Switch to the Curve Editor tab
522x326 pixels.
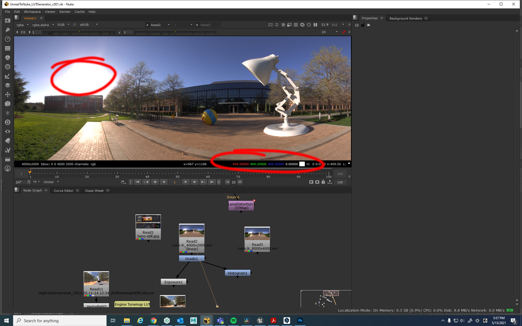pos(64,191)
